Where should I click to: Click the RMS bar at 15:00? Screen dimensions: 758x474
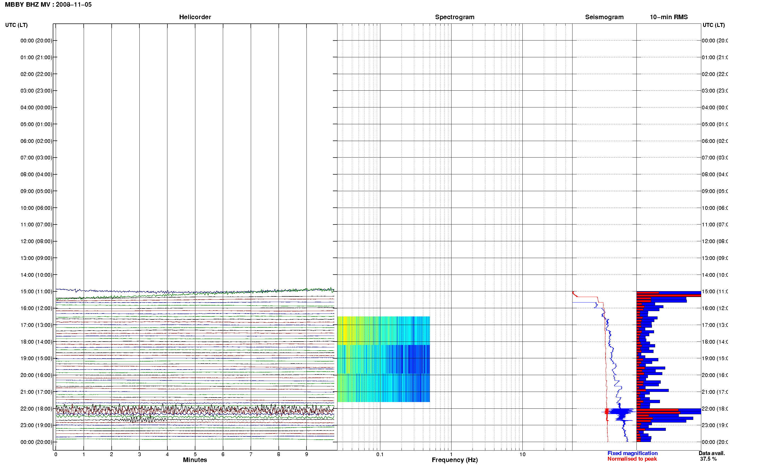pyautogui.click(x=669, y=293)
